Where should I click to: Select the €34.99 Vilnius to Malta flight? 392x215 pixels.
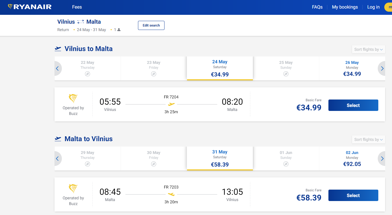[x=353, y=105]
